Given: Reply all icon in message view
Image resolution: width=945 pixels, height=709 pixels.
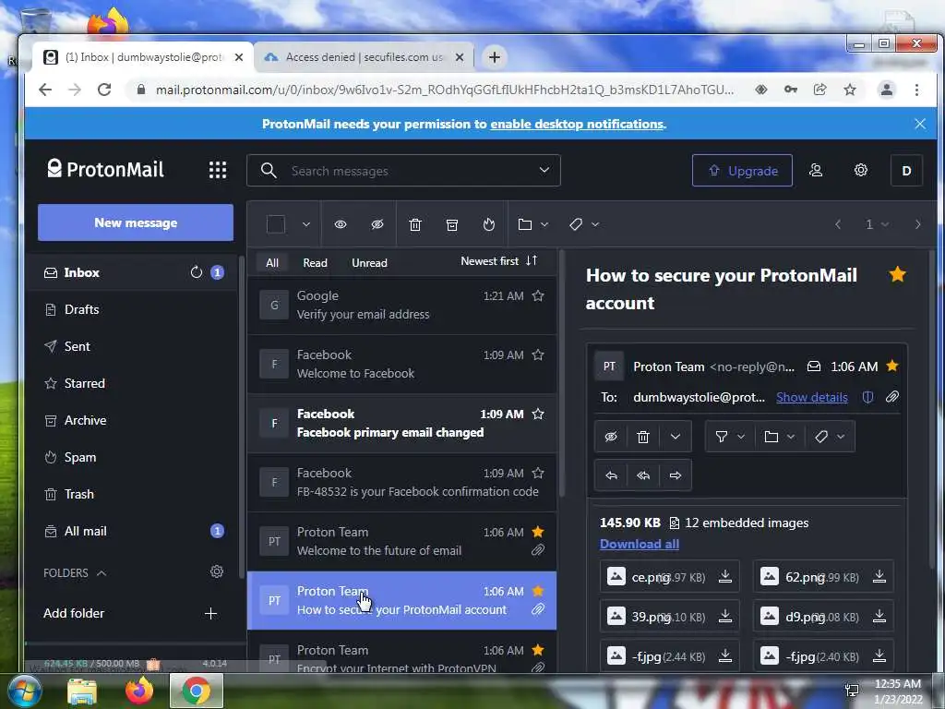Looking at the screenshot, I should (x=643, y=475).
